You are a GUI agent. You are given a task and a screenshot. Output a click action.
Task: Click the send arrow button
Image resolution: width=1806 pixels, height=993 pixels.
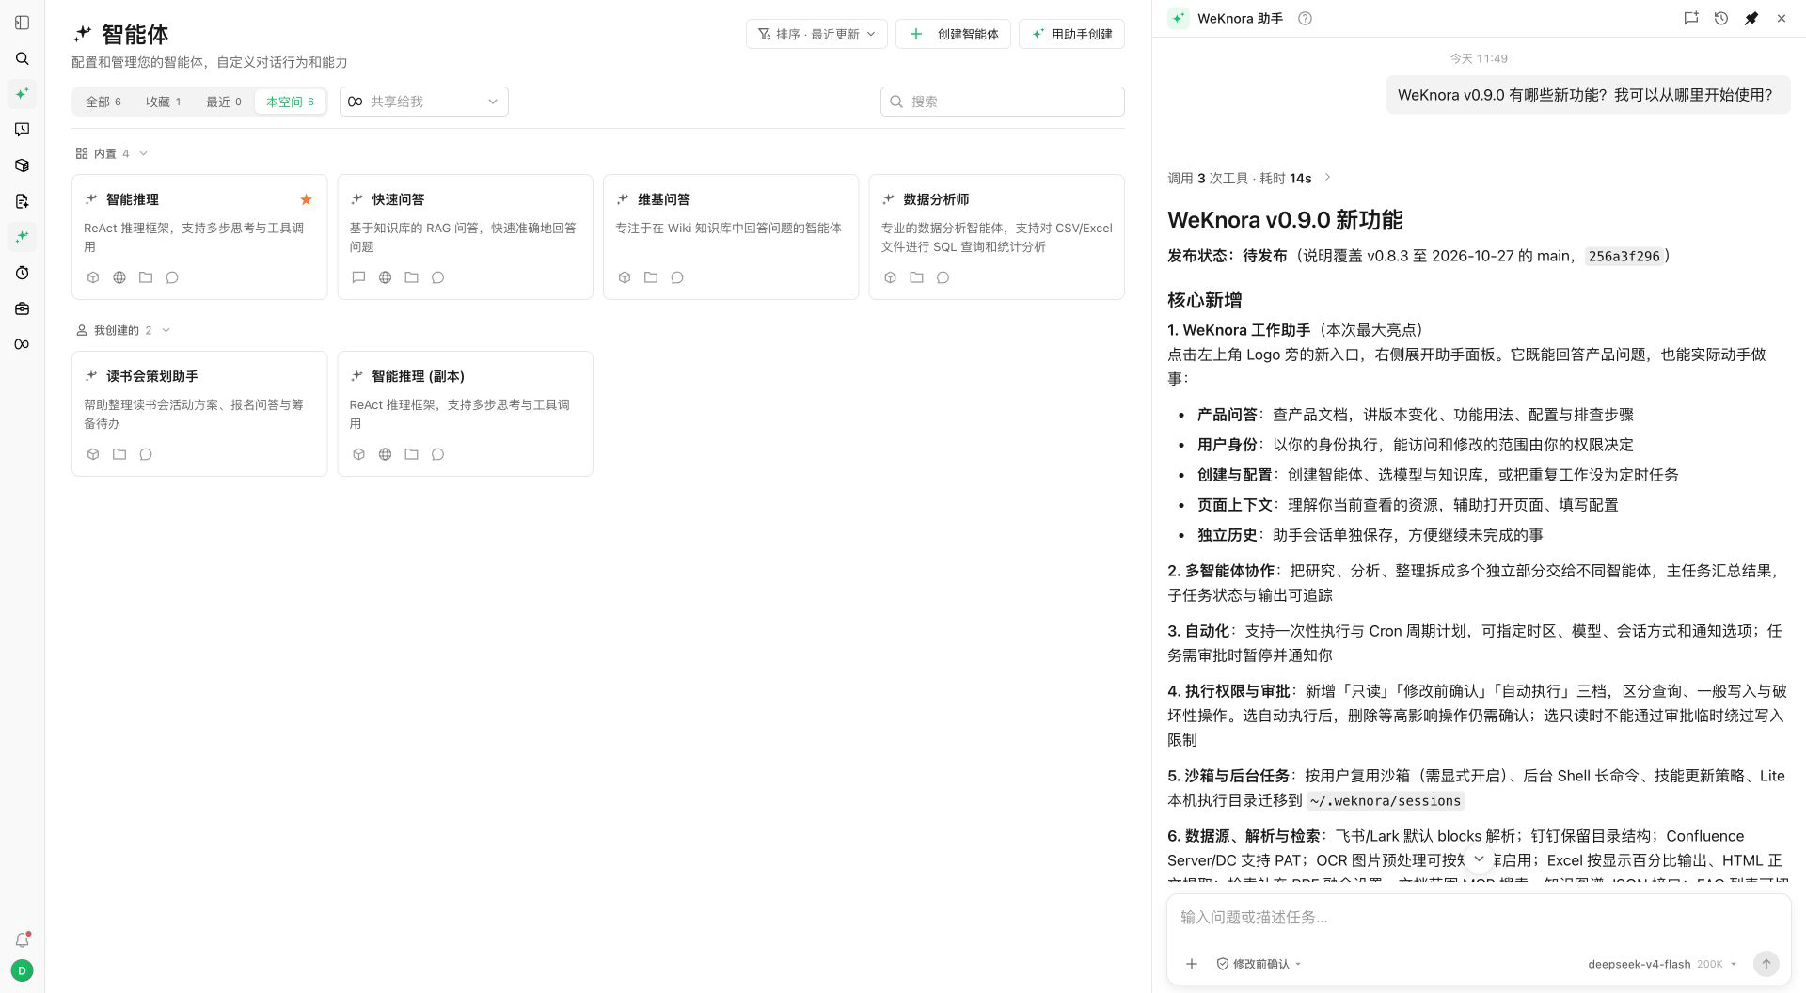tap(1766, 964)
